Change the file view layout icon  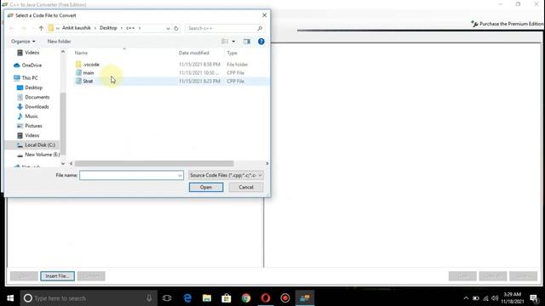pyautogui.click(x=225, y=42)
